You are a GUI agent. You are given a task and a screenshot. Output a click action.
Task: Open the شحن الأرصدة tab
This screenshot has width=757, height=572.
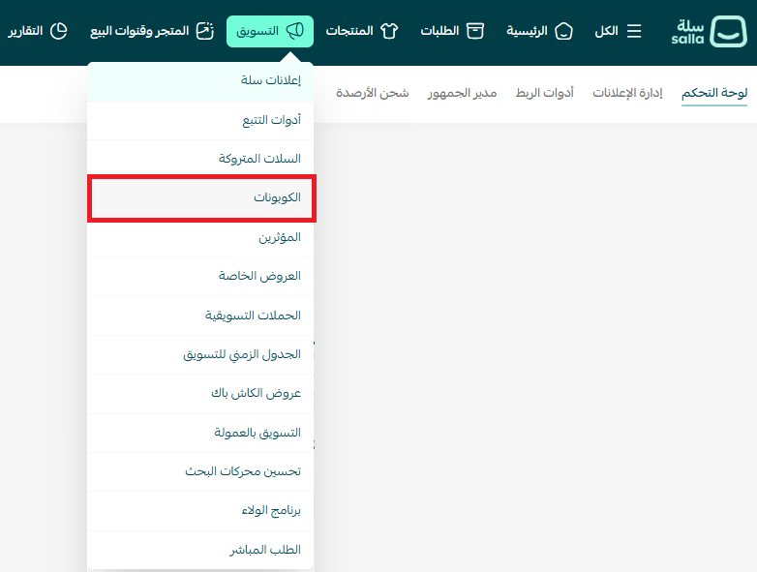(372, 93)
